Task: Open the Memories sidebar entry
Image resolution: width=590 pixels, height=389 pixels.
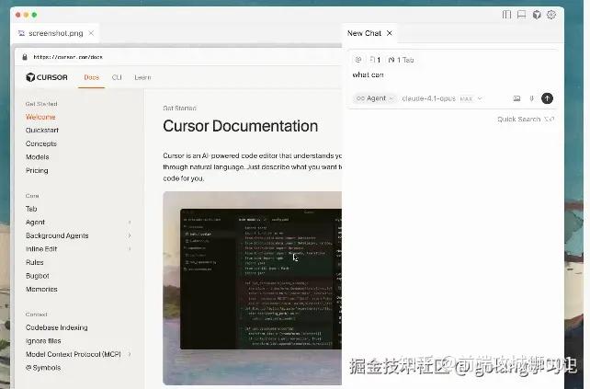Action: (41, 289)
